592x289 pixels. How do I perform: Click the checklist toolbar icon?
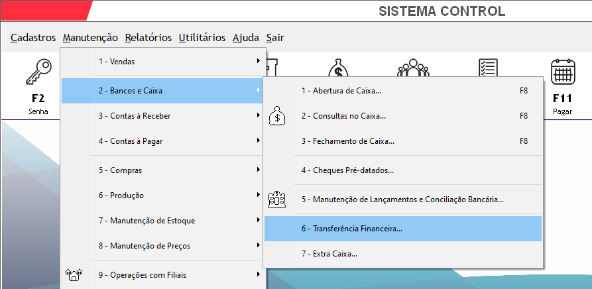(x=488, y=68)
